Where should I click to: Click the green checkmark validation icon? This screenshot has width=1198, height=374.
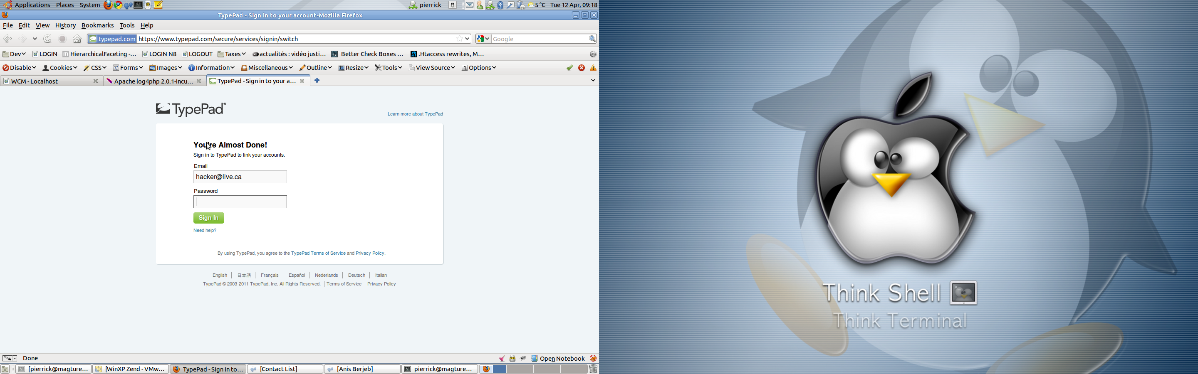pos(569,68)
